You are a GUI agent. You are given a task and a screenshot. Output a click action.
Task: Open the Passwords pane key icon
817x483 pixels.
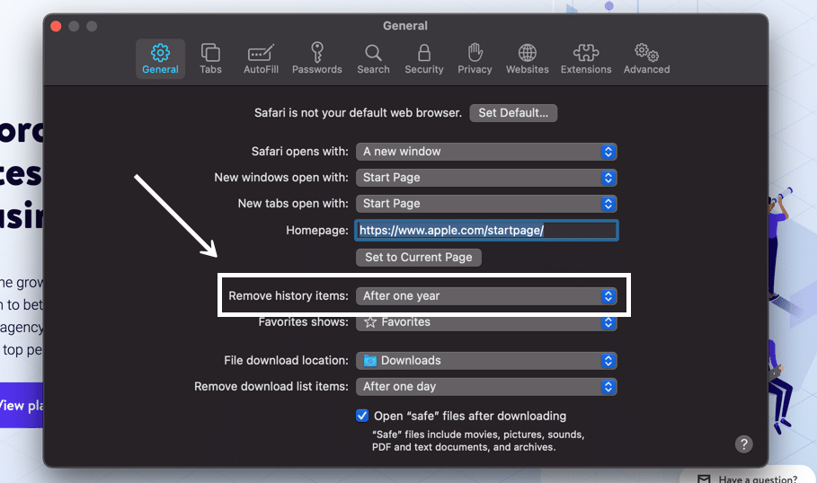point(316,58)
